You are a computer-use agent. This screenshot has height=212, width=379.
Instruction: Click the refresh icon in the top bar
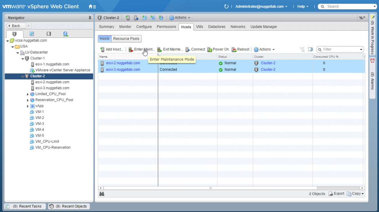click(226, 7)
